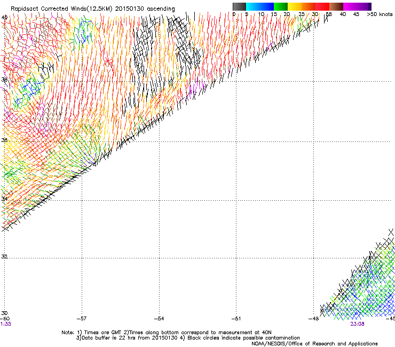The height and width of the screenshot is (347, 395).
Task: Click the 'Rapidscat Corrected Winds(12.5KM)' title text
Action: pyautogui.click(x=61, y=9)
